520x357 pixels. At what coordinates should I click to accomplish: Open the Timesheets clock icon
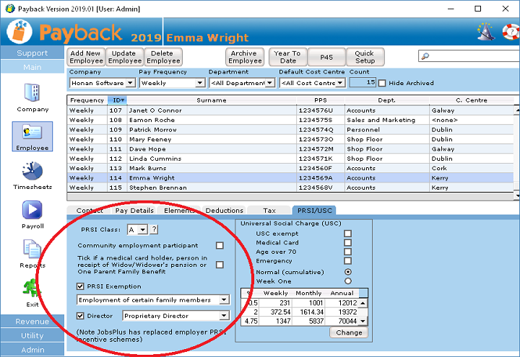click(x=32, y=171)
